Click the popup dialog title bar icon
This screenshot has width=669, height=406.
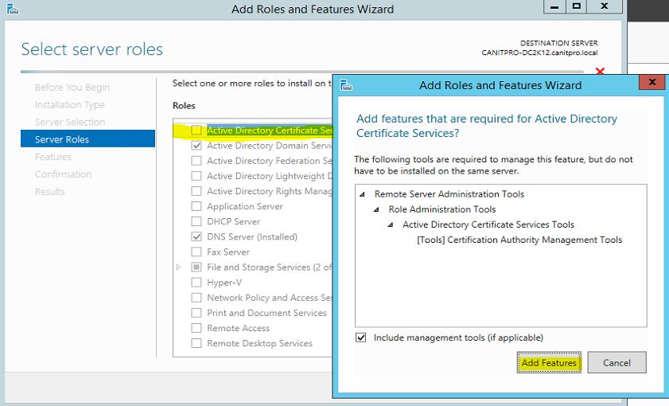[x=346, y=85]
